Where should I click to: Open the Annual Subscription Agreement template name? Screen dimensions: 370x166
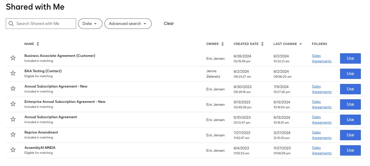point(51,117)
